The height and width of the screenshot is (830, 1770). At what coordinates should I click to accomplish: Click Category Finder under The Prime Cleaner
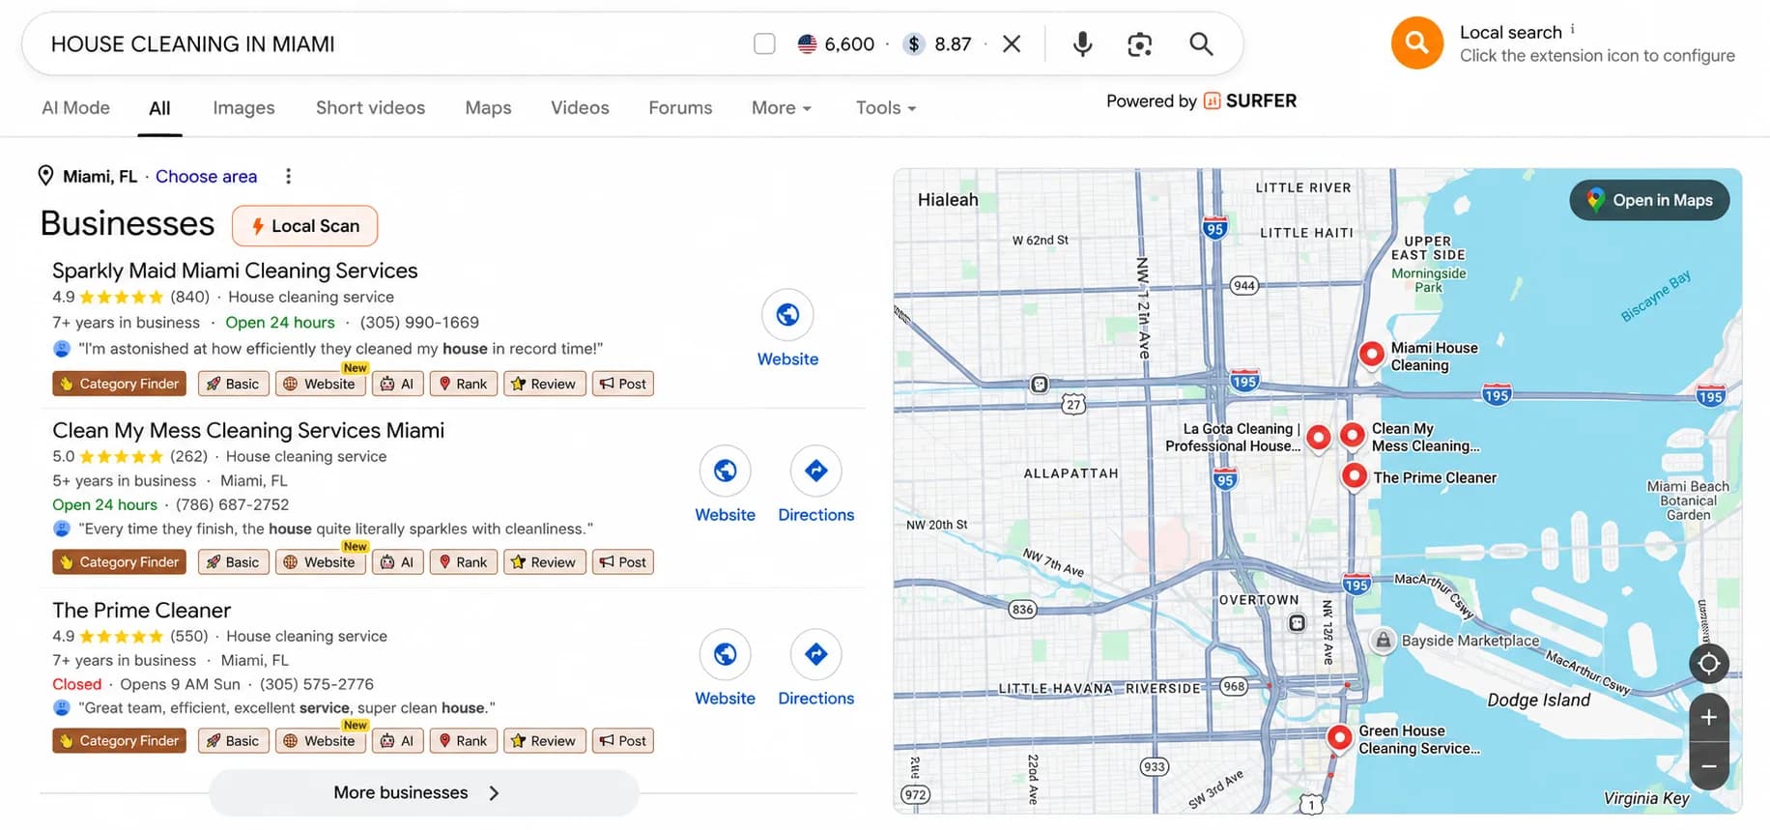coord(119,741)
